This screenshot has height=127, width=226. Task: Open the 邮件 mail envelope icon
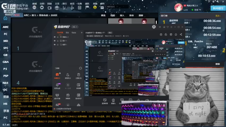[x=102, y=8]
